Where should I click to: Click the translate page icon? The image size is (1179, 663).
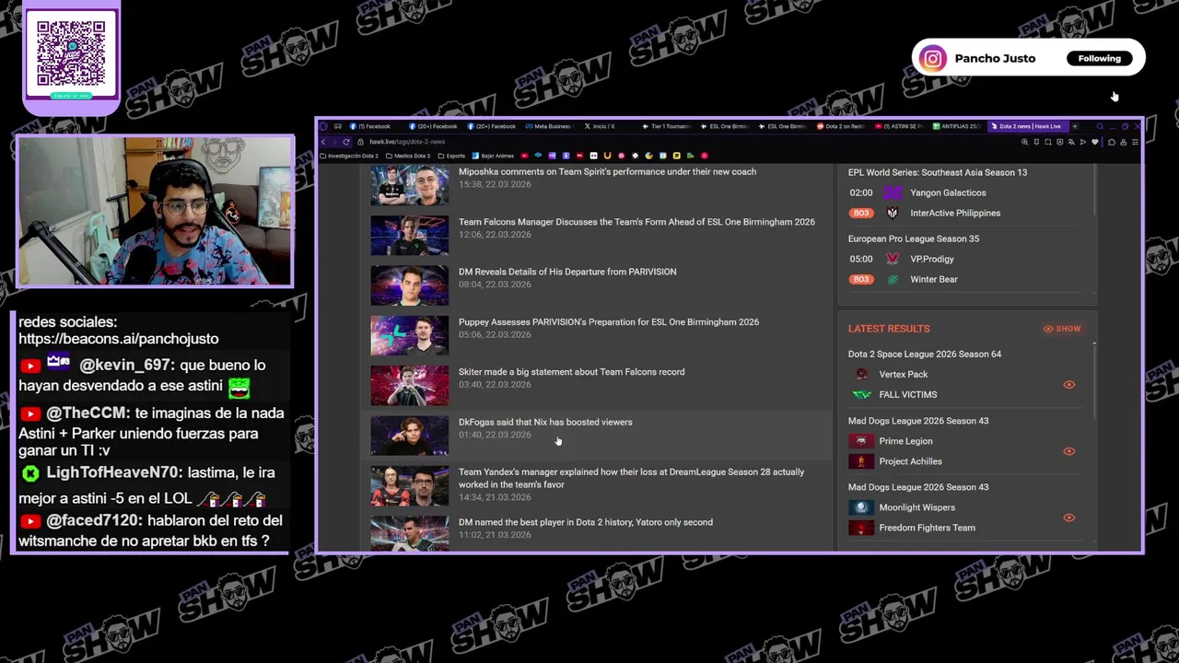(x=1071, y=142)
